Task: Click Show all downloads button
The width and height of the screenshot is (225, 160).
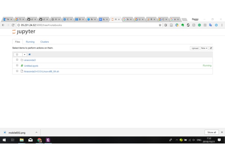Action: coord(211,132)
